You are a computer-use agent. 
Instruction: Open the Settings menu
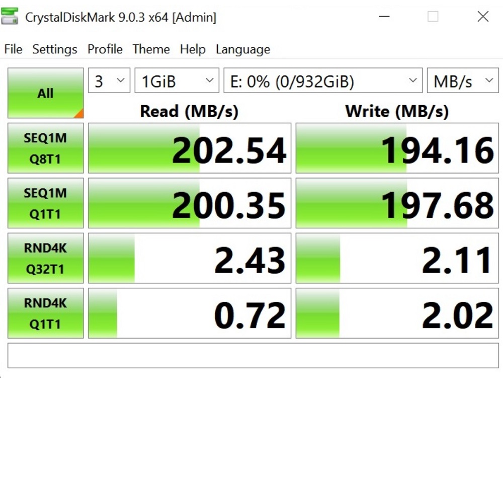(x=55, y=49)
